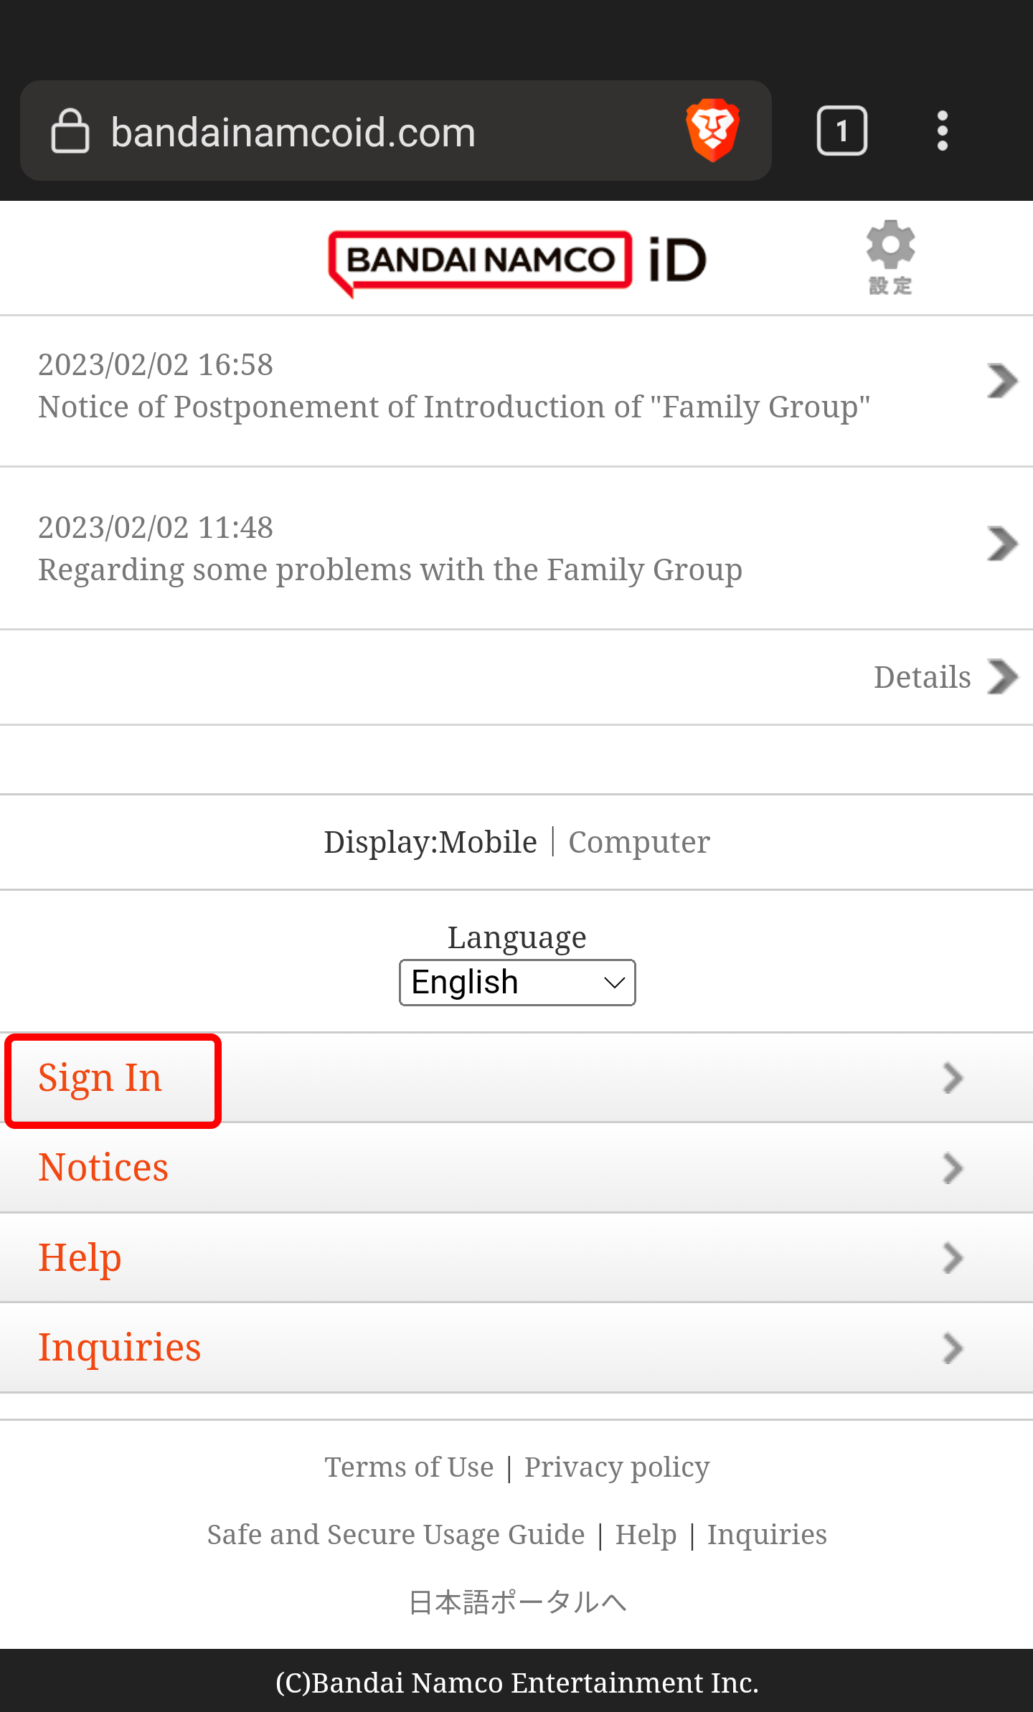The image size is (1033, 1712).
Task: Tap the chevron on the Sign In row
Action: pos(953,1078)
